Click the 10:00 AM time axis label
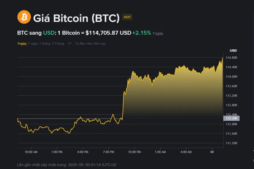254x169 pixels. [32, 152]
